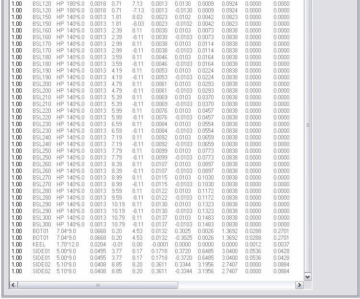This screenshot has width=360, height=299.
Task: Click -8.03 in the BSL150 row
Action: coord(138,23)
